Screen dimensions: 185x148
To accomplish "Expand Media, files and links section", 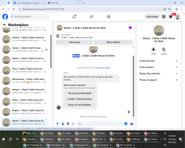I will (x=159, y=74).
